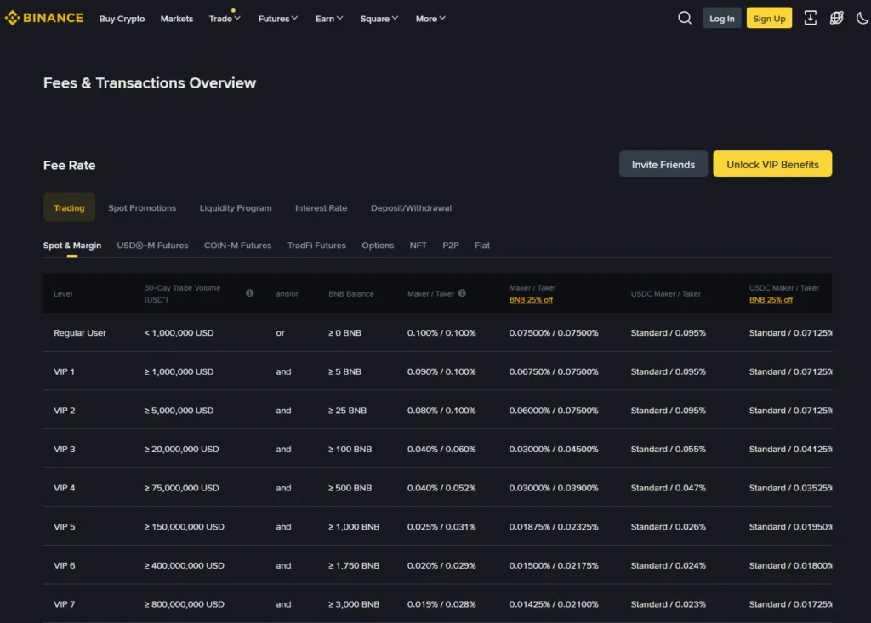Expand the Trade menu
The width and height of the screenshot is (871, 623).
225,19
